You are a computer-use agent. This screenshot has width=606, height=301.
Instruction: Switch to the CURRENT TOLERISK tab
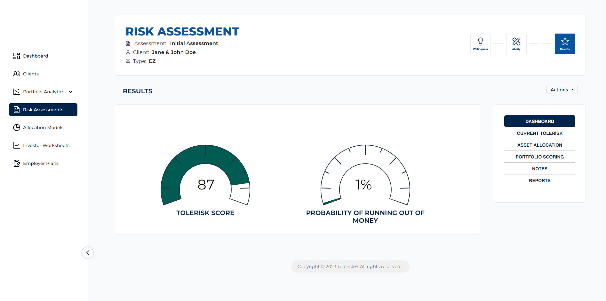point(540,133)
